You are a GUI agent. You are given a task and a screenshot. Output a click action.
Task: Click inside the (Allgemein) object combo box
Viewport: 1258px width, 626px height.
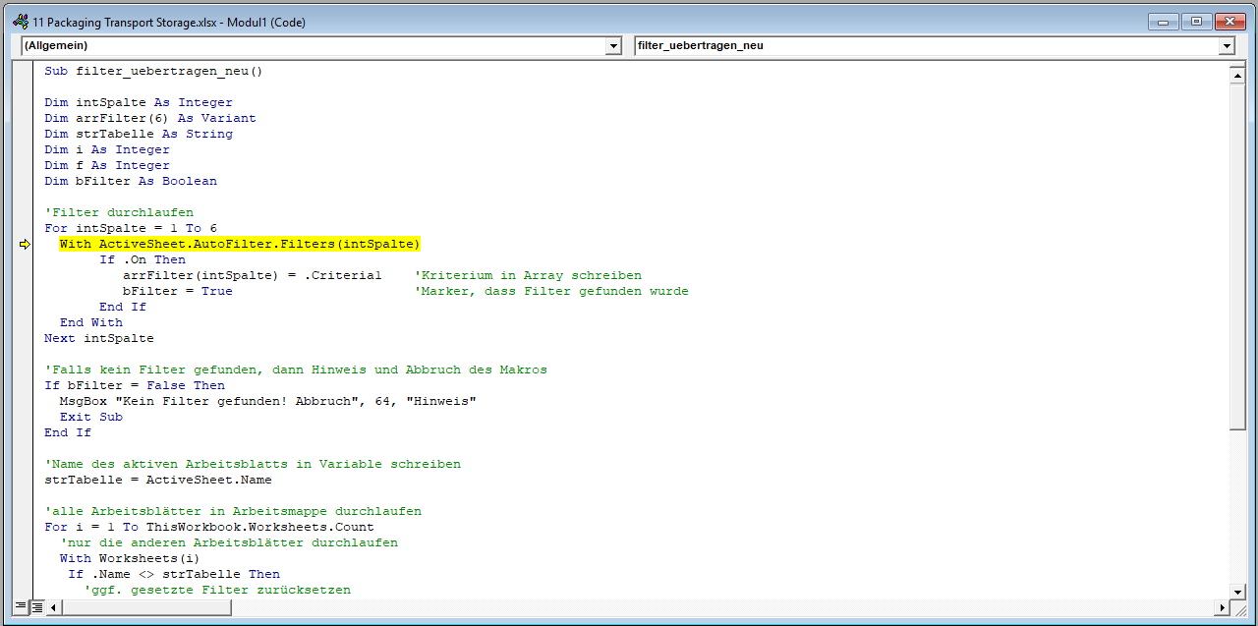(313, 46)
